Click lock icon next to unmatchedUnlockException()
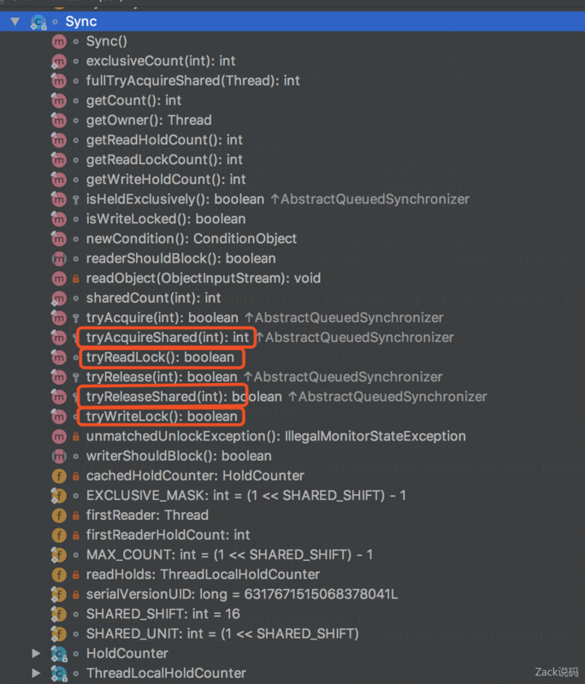 point(76,436)
